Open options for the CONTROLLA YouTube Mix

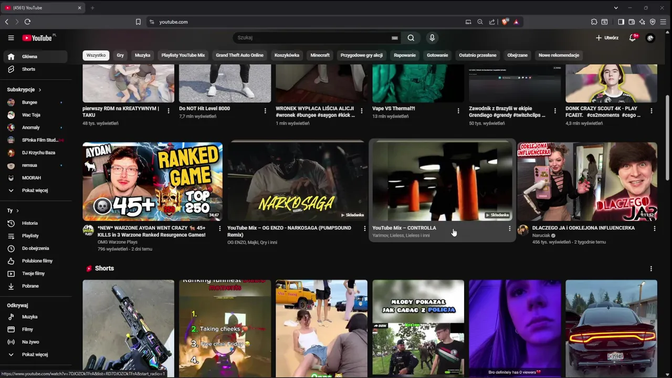509,228
